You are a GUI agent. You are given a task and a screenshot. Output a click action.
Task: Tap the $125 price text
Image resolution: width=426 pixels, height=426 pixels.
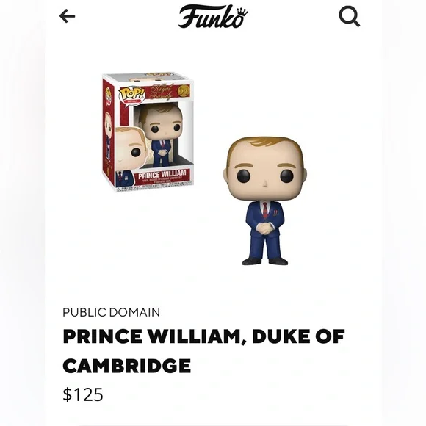pos(83,394)
